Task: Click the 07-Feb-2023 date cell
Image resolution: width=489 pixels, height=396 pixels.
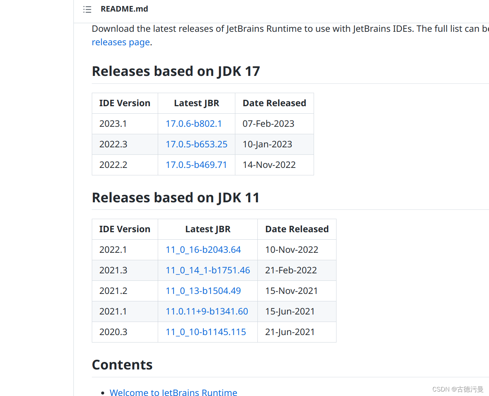Action: pos(274,124)
